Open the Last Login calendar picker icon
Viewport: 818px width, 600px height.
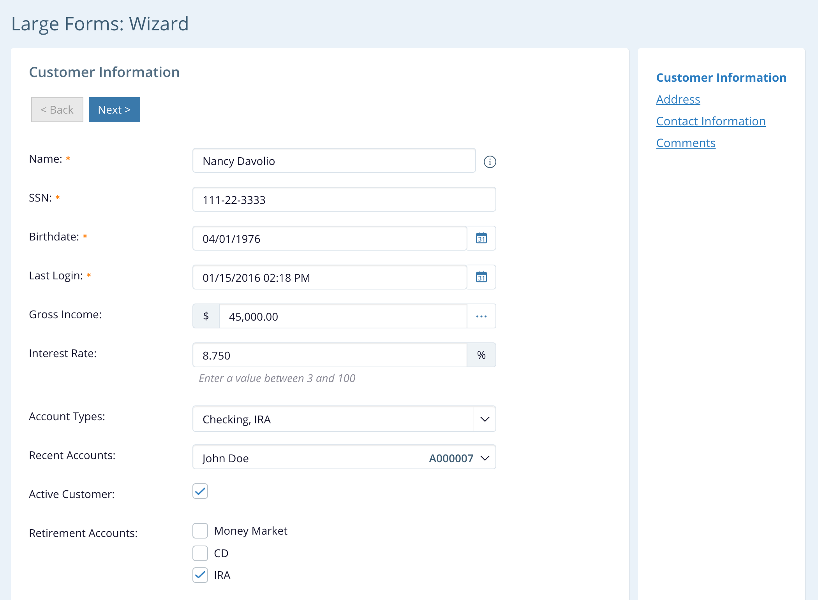pyautogui.click(x=481, y=277)
